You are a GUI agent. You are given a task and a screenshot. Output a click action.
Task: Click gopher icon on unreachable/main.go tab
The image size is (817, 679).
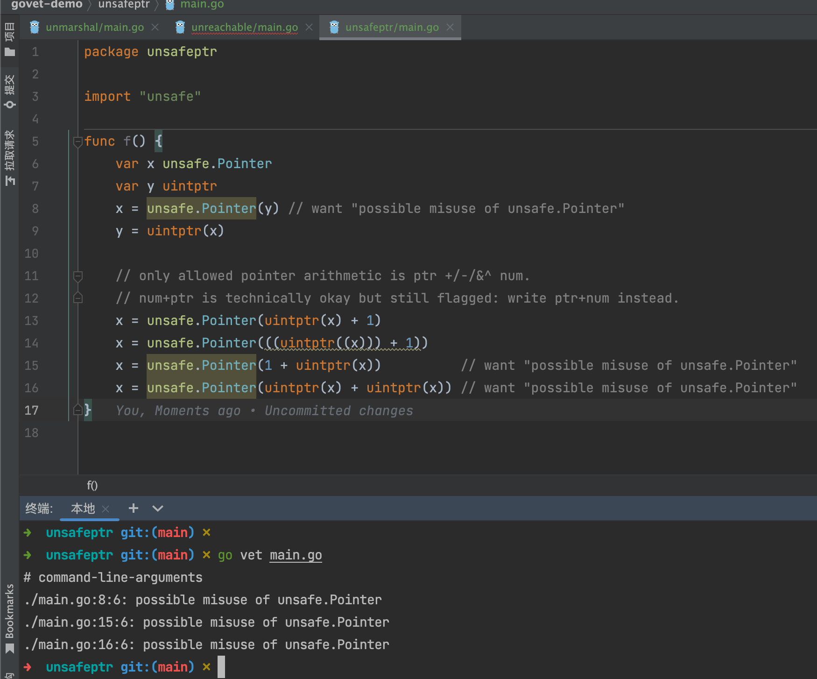180,28
